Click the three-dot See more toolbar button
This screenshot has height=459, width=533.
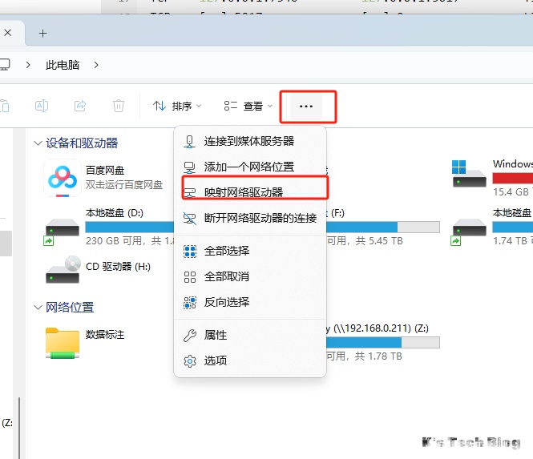coord(305,106)
